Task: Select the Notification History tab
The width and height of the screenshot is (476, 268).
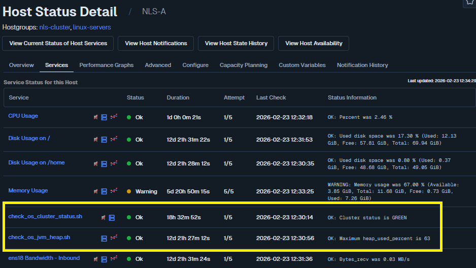Action: click(x=362, y=65)
